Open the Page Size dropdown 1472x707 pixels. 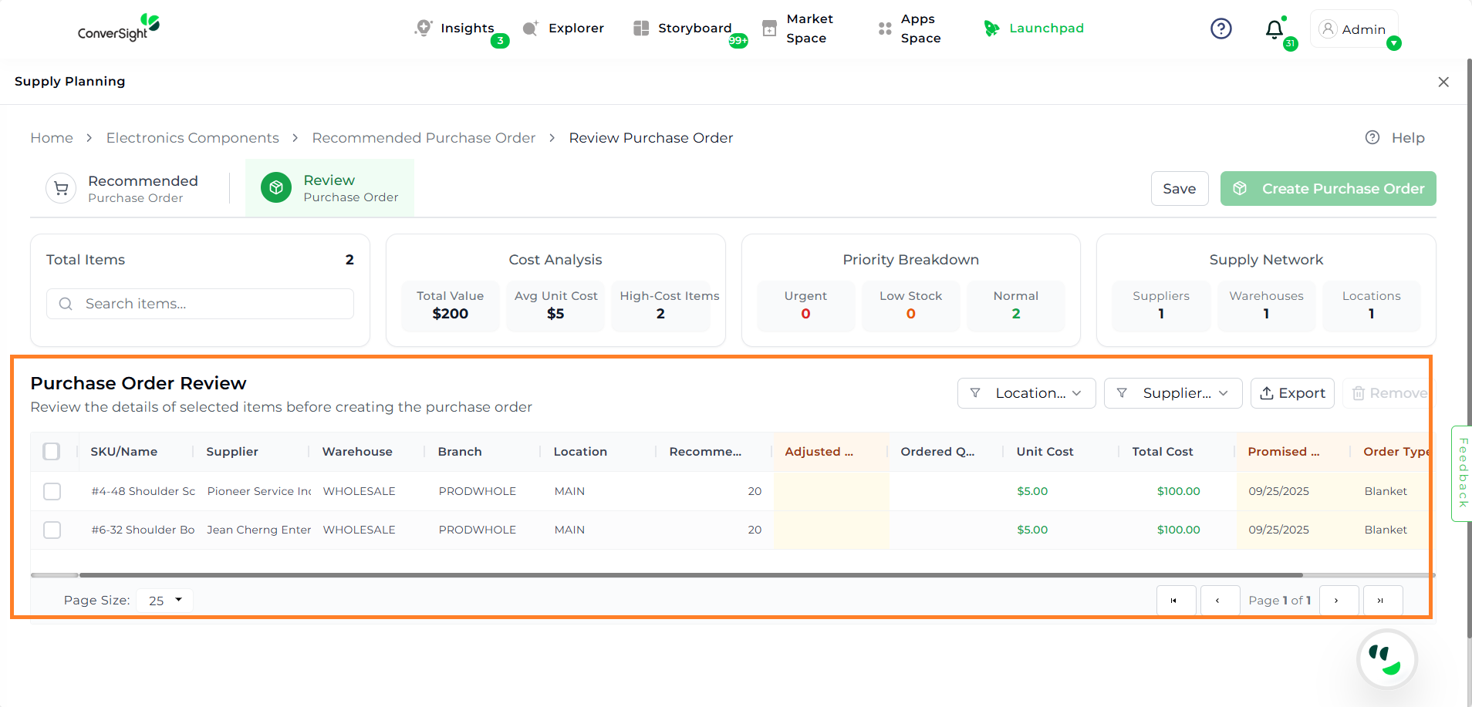(x=165, y=600)
